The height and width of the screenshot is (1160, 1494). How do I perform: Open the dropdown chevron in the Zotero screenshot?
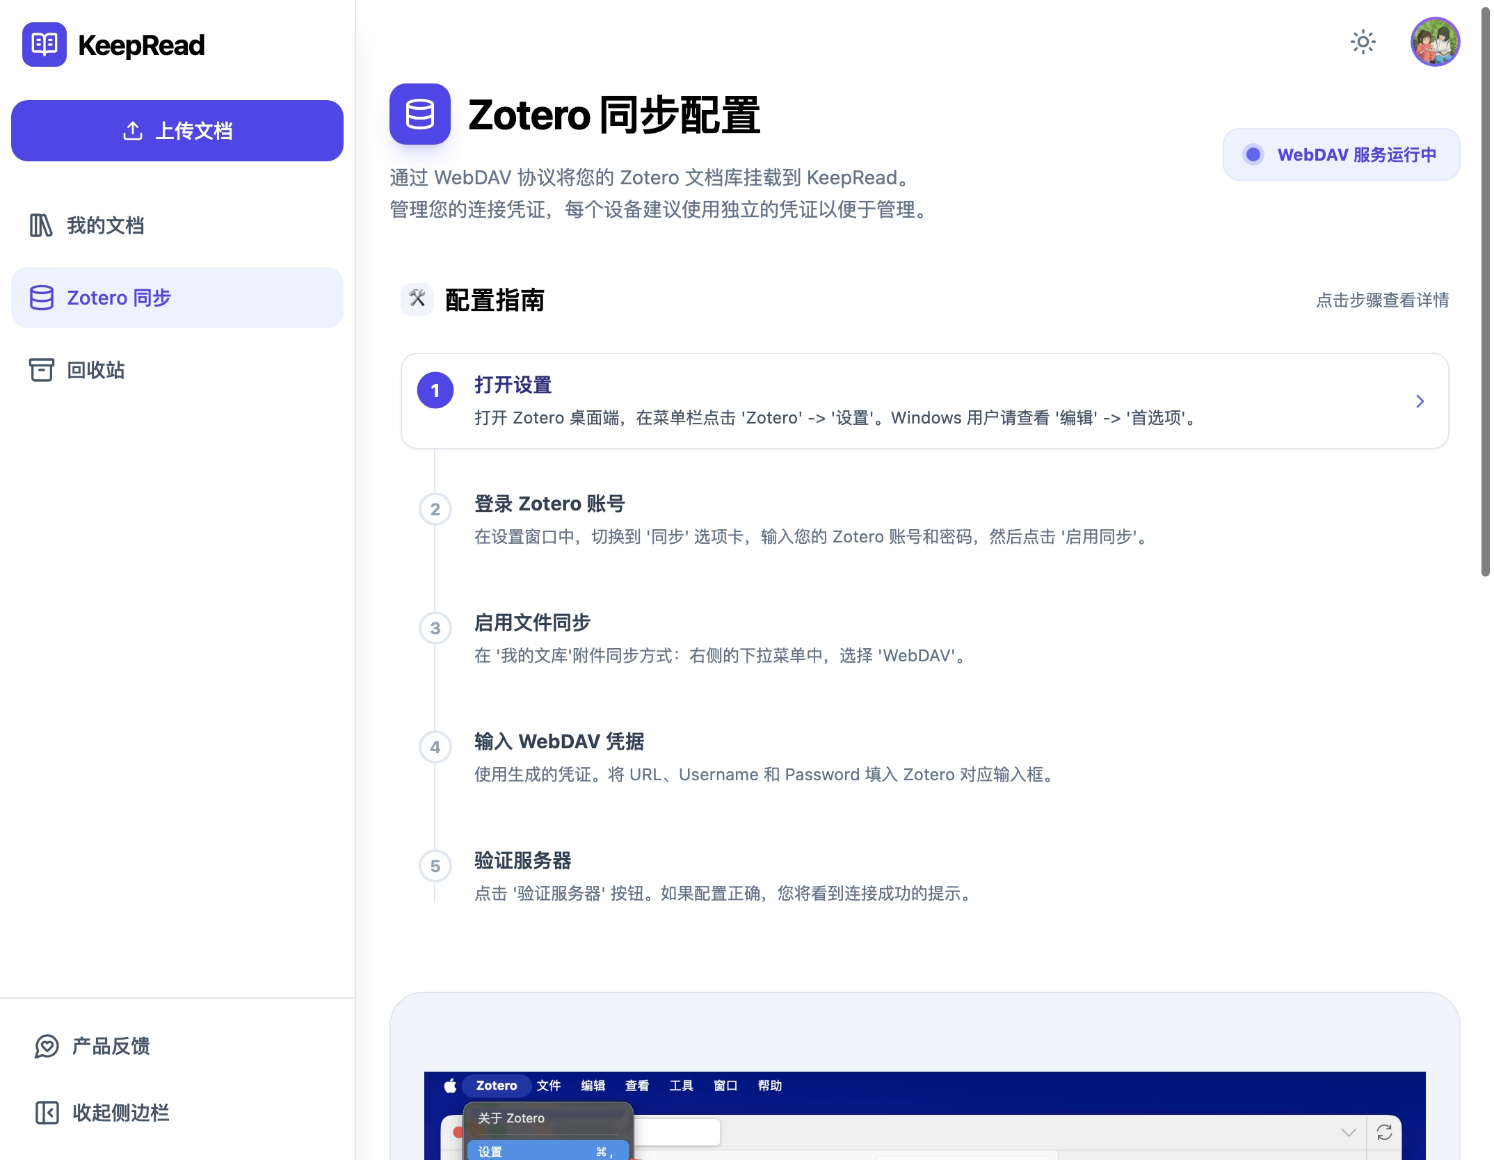1350,1132
